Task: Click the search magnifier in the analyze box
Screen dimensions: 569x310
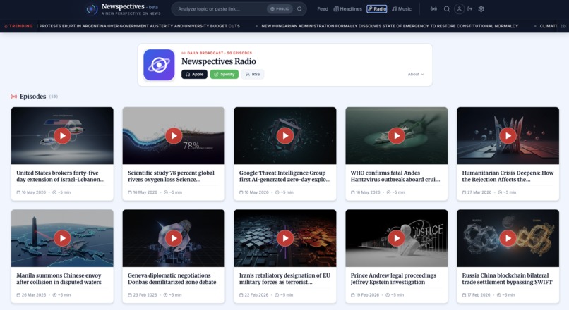Action: click(299, 9)
